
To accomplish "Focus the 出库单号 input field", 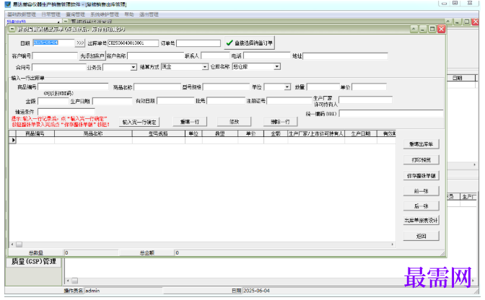I will click(133, 43).
